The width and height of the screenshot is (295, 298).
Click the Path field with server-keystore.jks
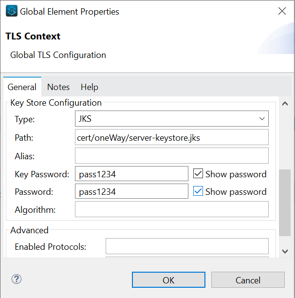pyautogui.click(x=171, y=137)
